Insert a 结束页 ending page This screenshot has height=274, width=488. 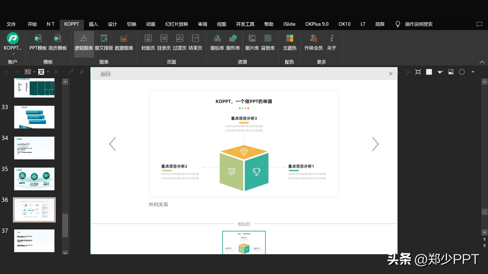[x=195, y=42]
